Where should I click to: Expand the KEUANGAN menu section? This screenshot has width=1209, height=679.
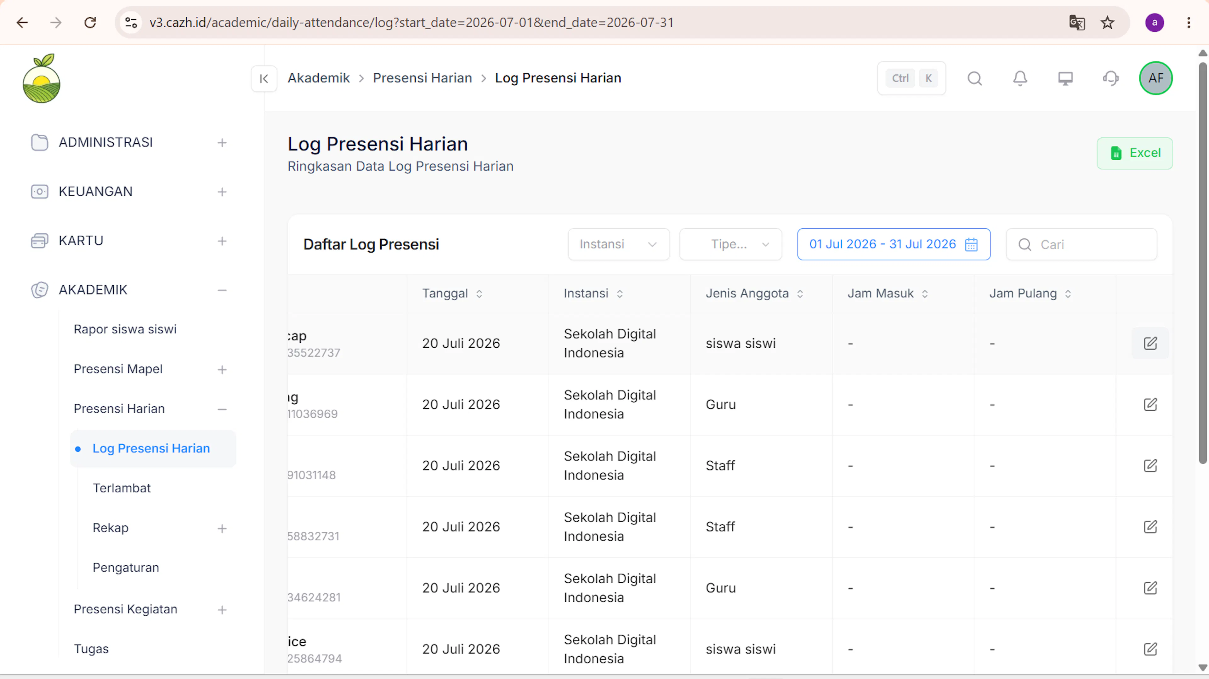pyautogui.click(x=222, y=192)
